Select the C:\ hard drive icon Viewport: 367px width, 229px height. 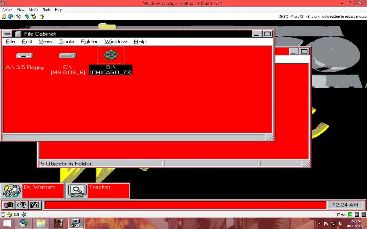pos(67,55)
